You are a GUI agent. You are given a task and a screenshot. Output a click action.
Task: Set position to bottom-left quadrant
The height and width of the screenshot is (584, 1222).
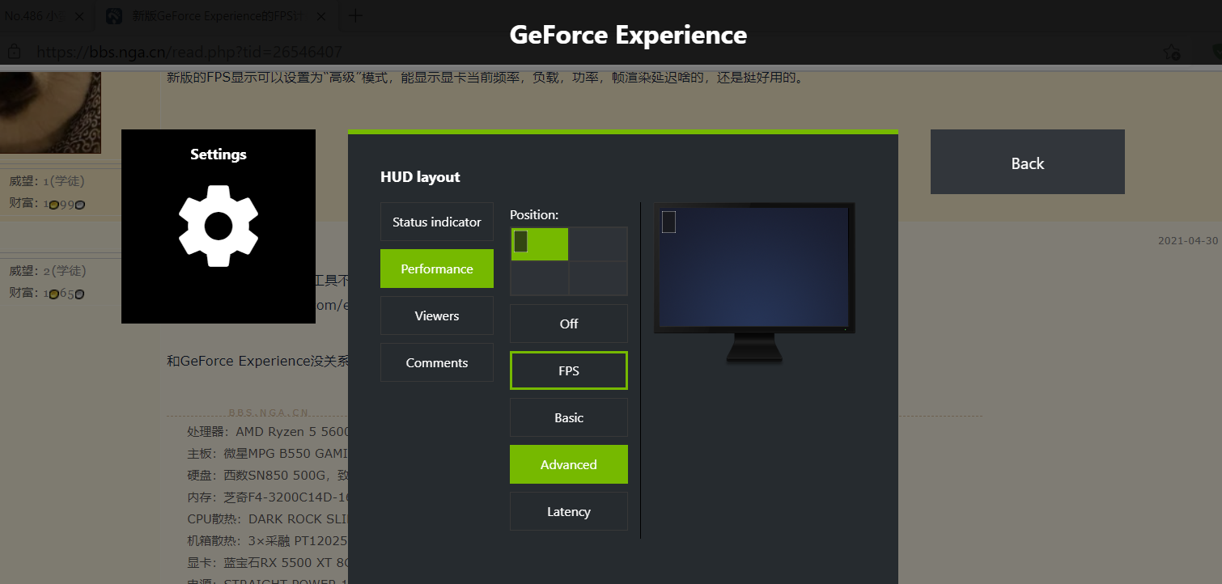(540, 277)
